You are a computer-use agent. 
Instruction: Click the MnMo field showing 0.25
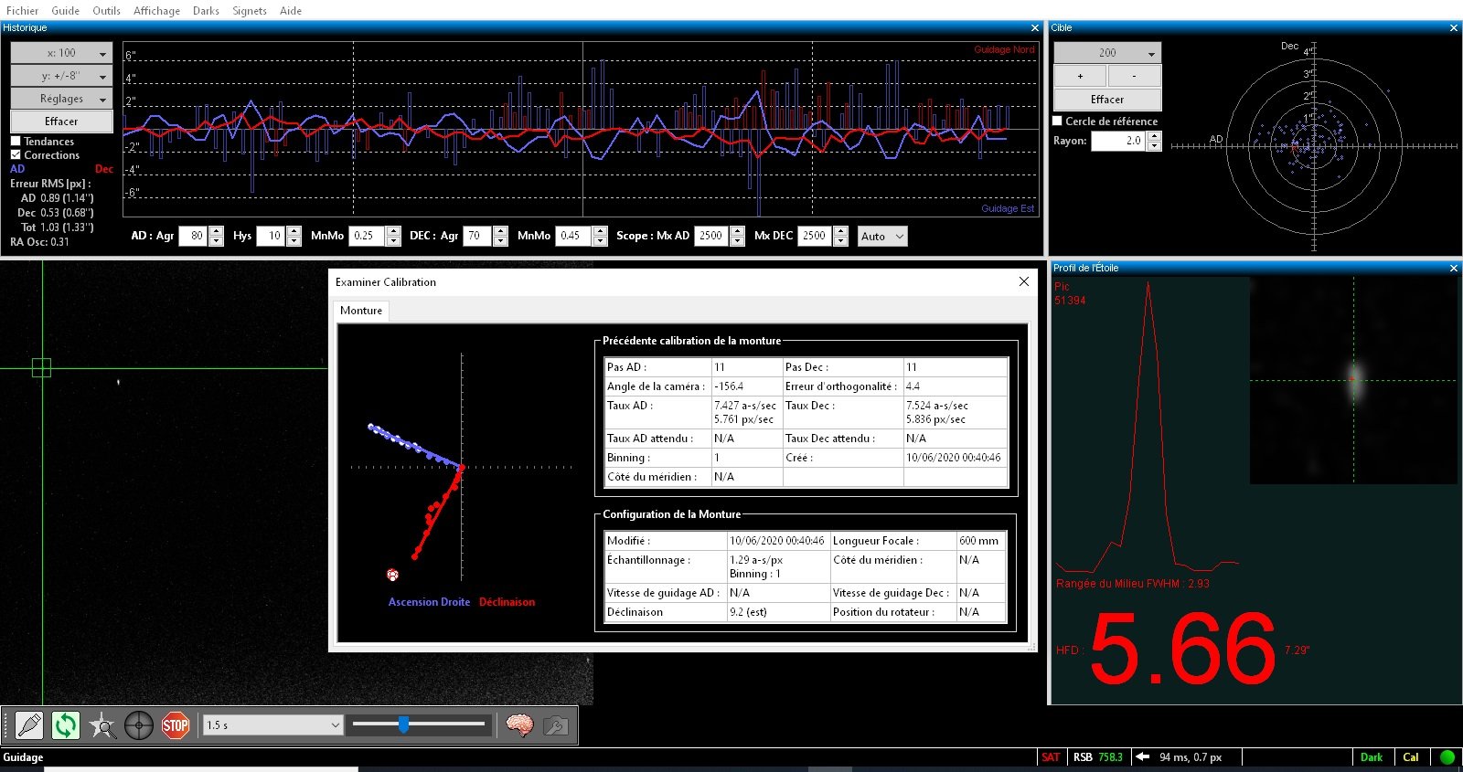(x=368, y=236)
